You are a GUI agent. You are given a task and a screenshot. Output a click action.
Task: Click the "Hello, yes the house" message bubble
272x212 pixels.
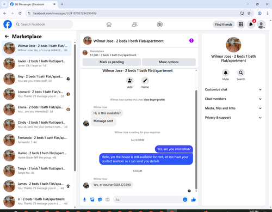coord(146,159)
